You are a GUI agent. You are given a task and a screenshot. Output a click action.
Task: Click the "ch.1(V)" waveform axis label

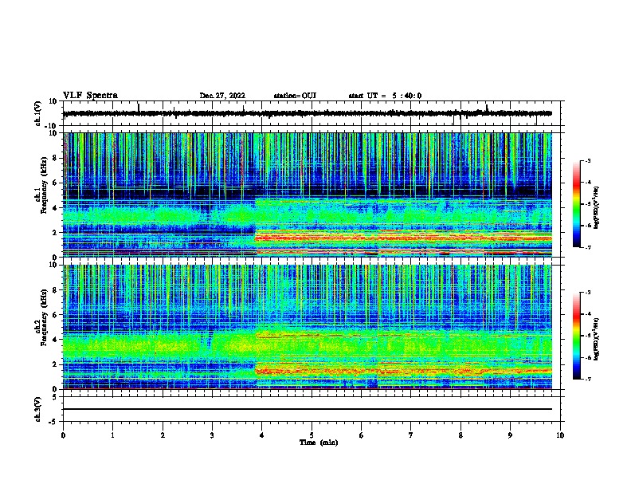point(38,113)
